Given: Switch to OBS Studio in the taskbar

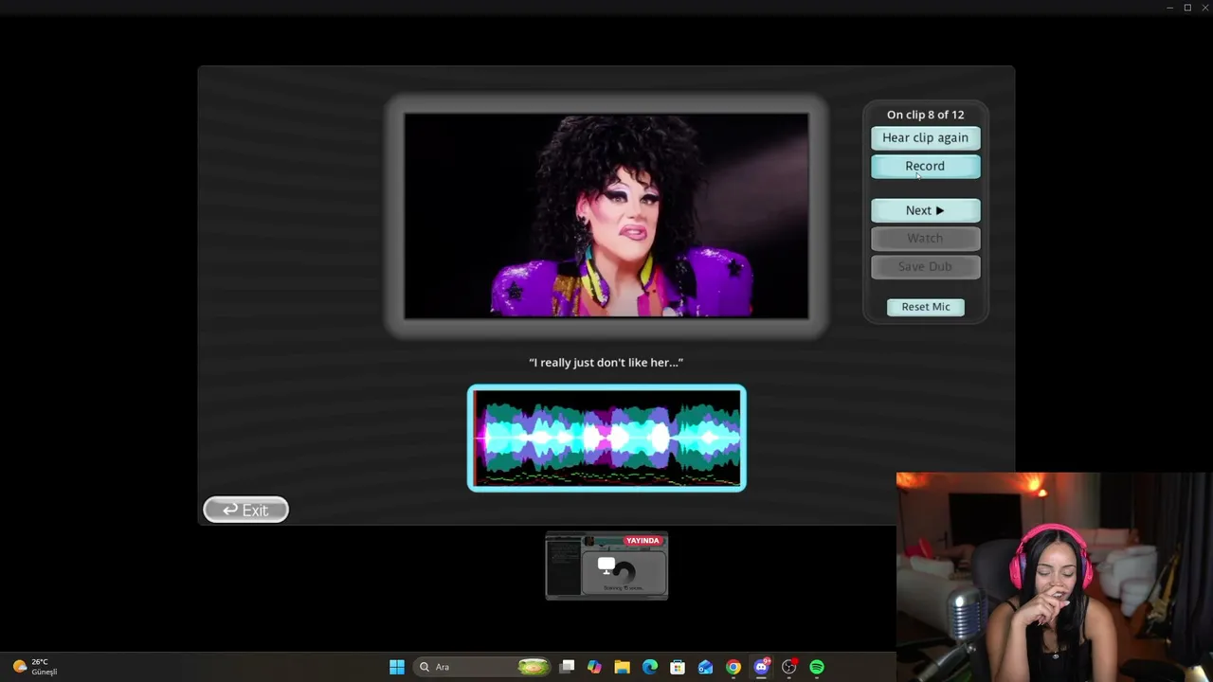Looking at the screenshot, I should pyautogui.click(x=788, y=667).
